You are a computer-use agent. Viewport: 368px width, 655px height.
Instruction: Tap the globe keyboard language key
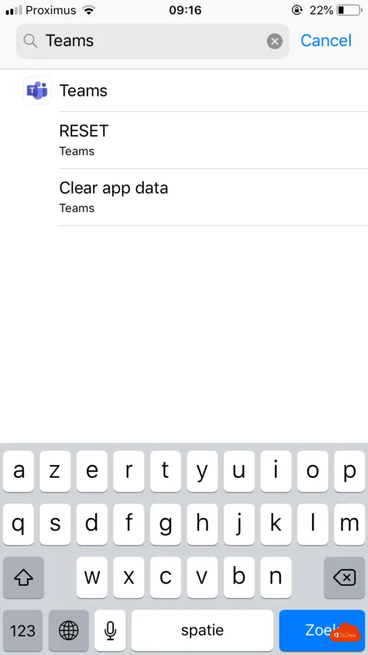[x=69, y=630]
